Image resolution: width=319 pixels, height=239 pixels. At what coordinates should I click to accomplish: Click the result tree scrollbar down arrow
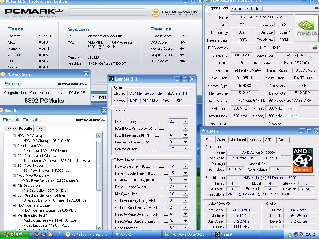tap(99, 227)
